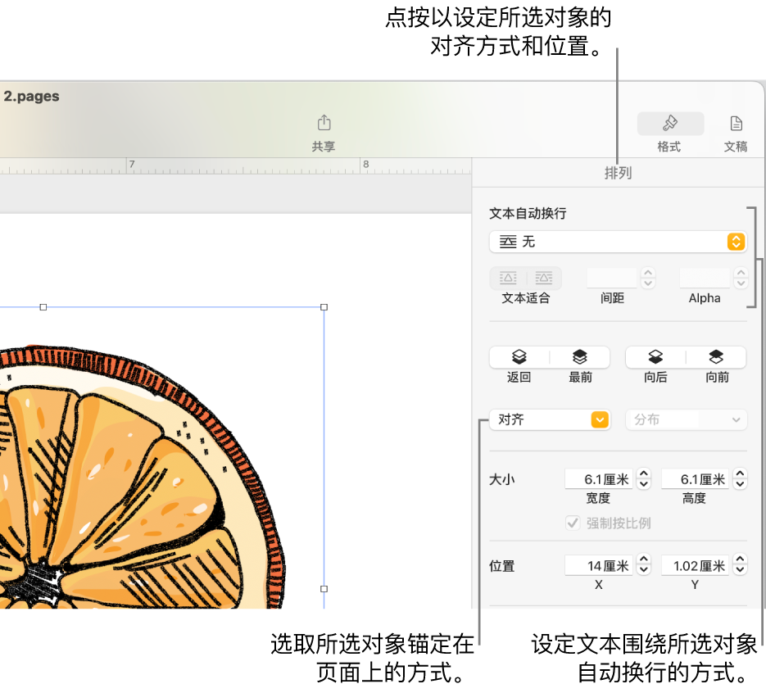Screen dimensions: 766x693
Task: Open the text wrap (文本自动换行) dropdown
Action: (x=618, y=242)
